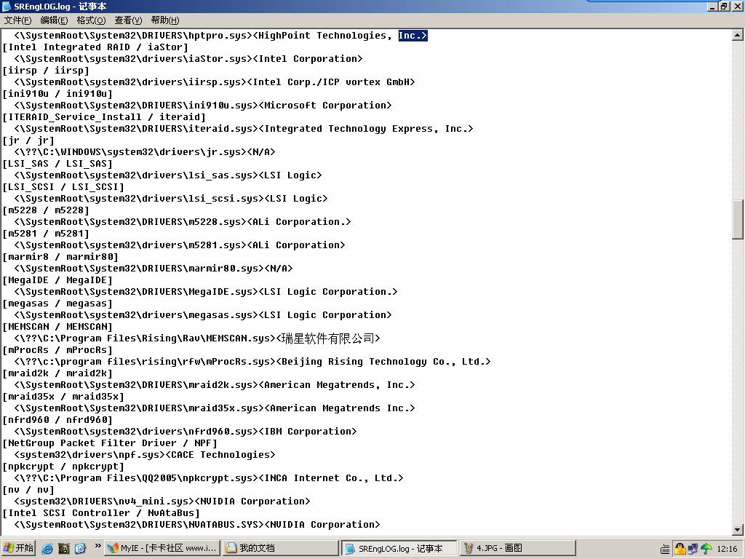745x559 pixels.
Task: Click the 'Beijing Rising Technology Co., Ltd.' text
Action: [383, 362]
